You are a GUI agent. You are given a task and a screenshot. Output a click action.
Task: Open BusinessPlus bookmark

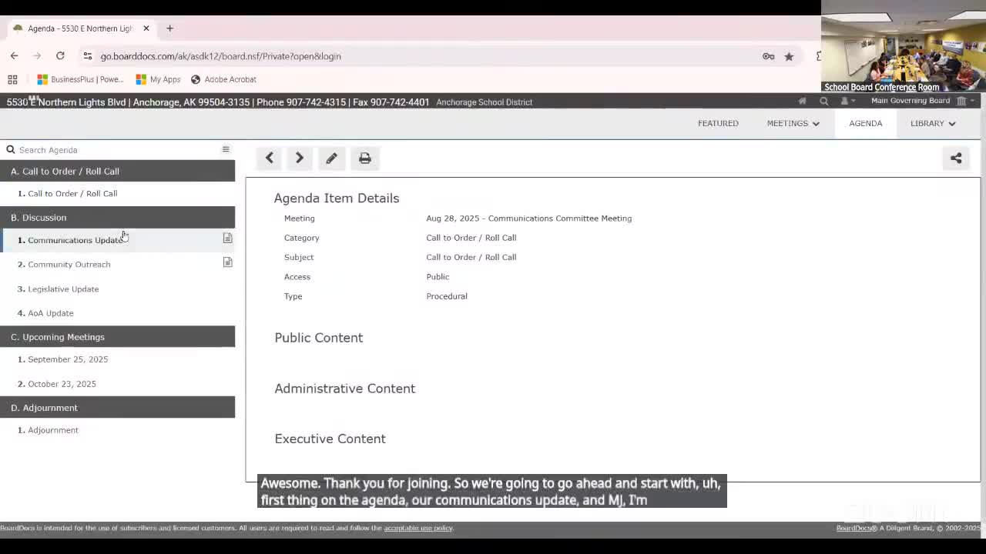[x=80, y=79]
